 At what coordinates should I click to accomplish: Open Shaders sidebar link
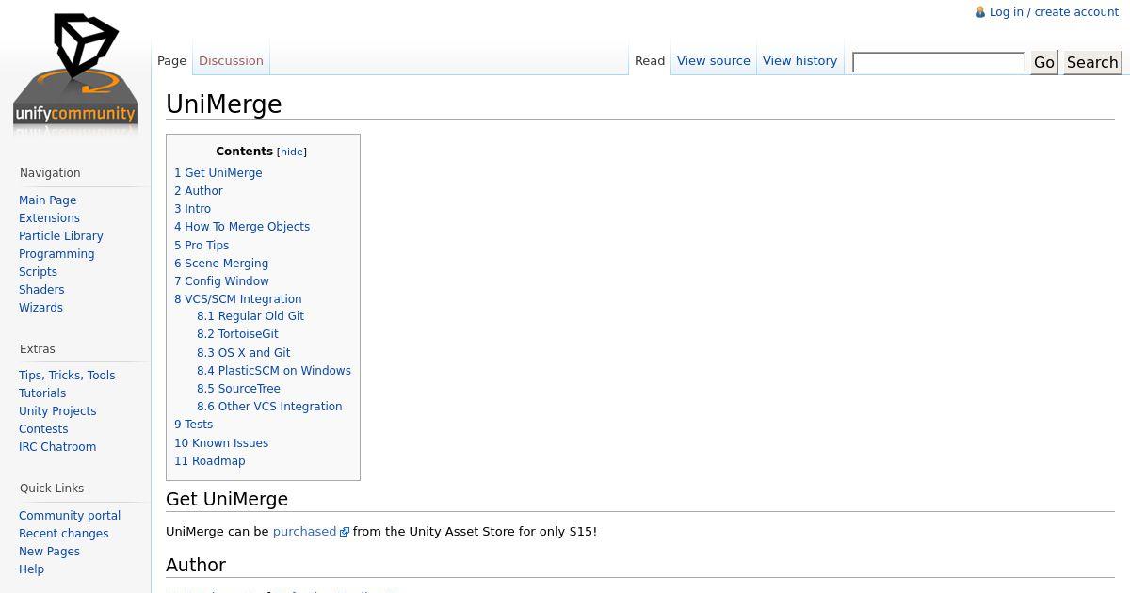point(41,290)
